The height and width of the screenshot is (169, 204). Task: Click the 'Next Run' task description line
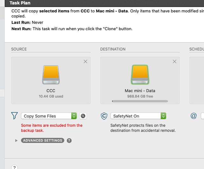72,29
